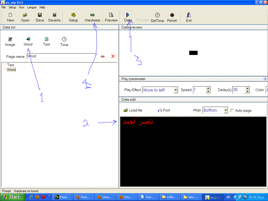Screen dimensions: 268x201
Task: Send data using Data toolbar button
Action: [x=128, y=17]
